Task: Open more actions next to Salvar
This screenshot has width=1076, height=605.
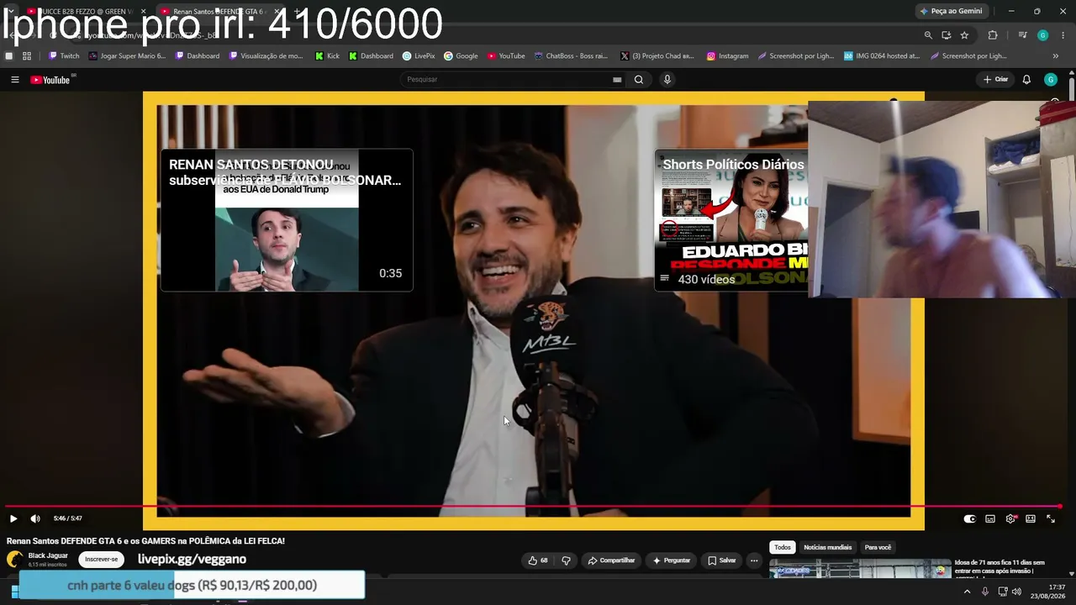Action: tap(754, 560)
